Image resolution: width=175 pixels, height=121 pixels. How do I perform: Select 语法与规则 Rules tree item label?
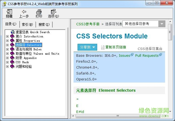tap(28, 49)
